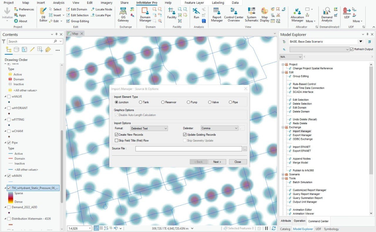Click the Group Editing tool
The height and width of the screenshot is (232, 376).
coord(78,21)
